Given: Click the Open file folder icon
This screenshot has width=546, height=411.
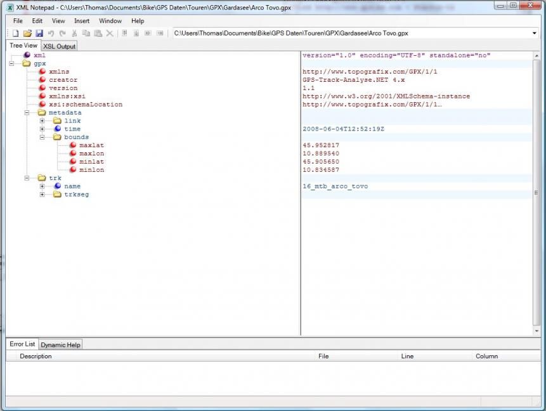Looking at the screenshot, I should click(x=27, y=33).
